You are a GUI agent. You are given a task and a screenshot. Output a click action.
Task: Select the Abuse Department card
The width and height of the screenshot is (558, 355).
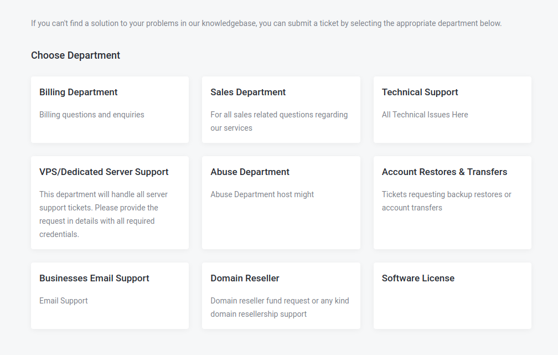(281, 203)
